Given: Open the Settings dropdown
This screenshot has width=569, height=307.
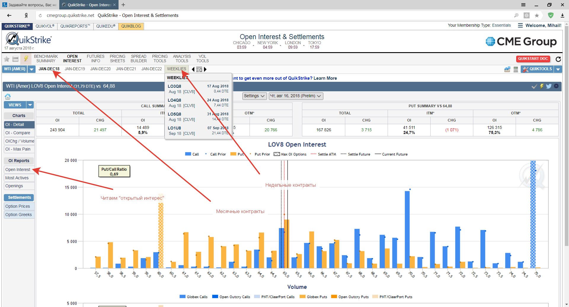Looking at the screenshot, I should (255, 96).
